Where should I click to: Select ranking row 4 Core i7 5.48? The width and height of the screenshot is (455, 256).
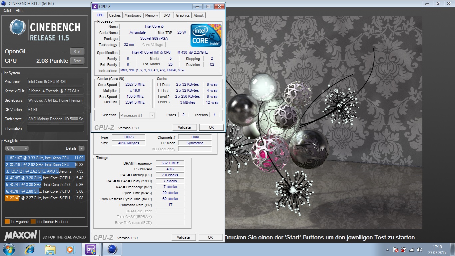pos(45,178)
